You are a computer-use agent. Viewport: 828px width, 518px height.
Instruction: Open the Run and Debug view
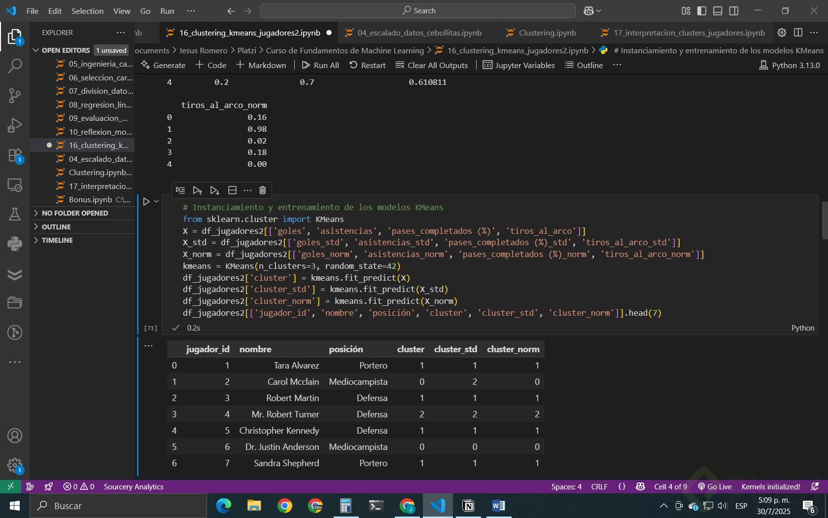point(15,125)
